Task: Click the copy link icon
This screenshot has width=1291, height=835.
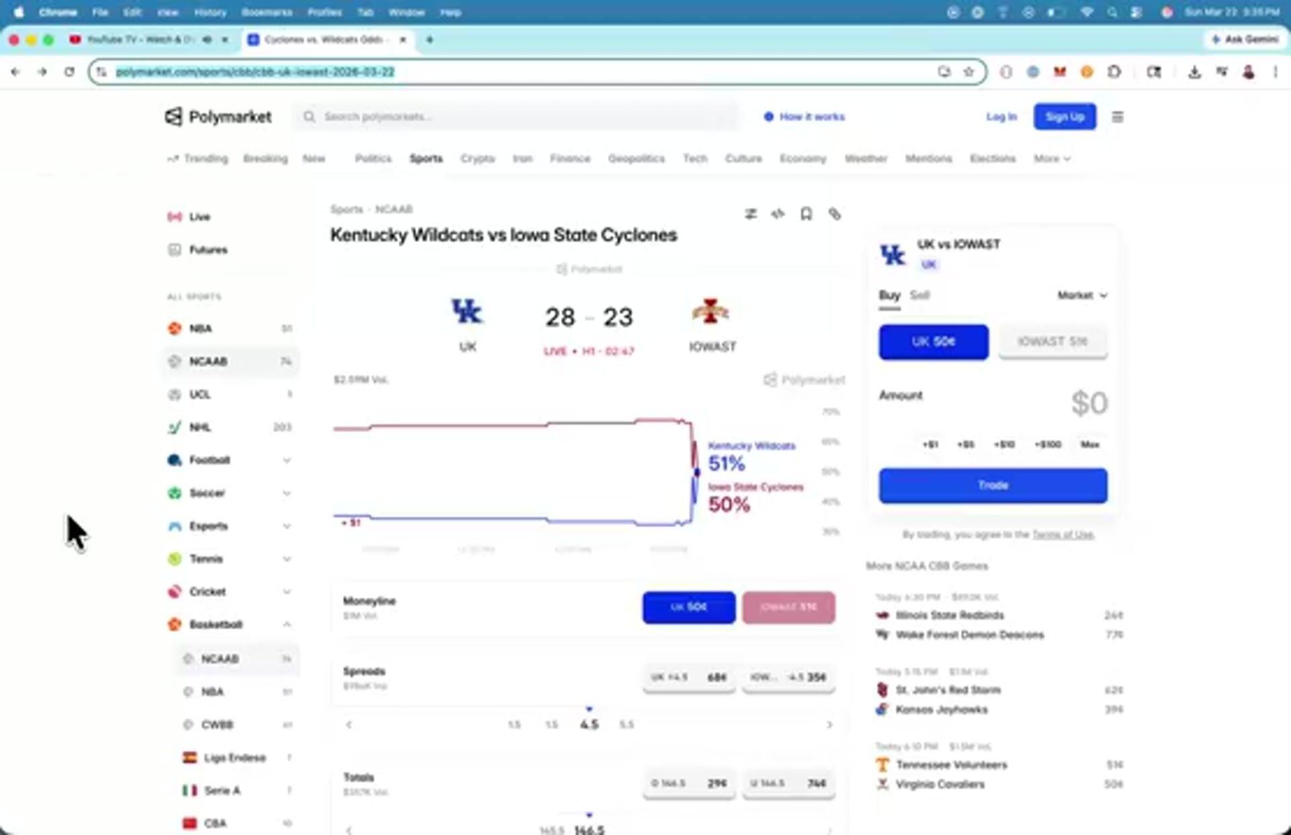Action: click(x=834, y=214)
